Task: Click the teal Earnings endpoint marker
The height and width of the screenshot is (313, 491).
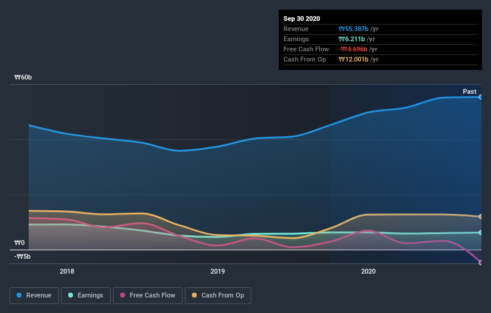Action: 480,232
